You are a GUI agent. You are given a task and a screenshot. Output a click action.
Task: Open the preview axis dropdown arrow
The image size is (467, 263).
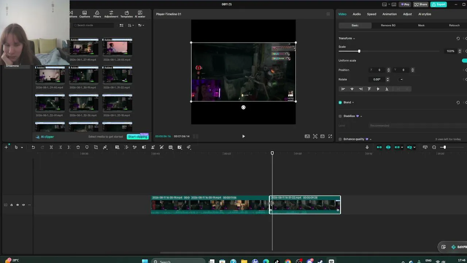[414, 147]
